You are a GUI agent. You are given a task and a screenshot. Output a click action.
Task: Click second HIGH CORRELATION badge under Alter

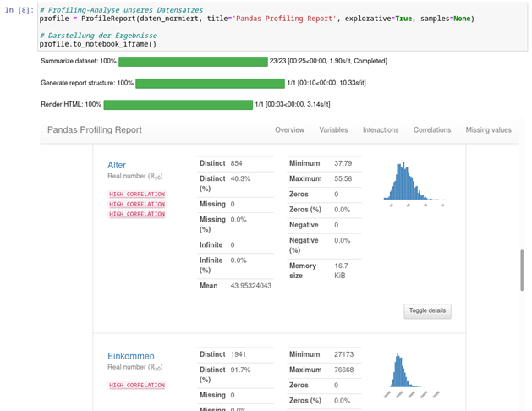pos(137,205)
